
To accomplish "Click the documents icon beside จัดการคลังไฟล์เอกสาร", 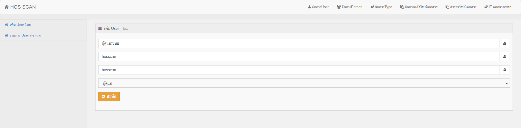I will [402, 7].
